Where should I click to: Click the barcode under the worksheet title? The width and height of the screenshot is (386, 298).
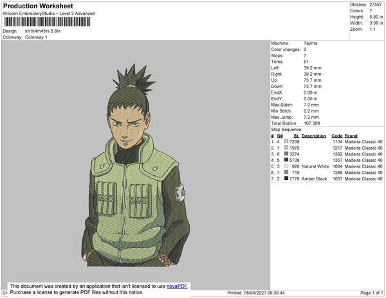pos(47,22)
